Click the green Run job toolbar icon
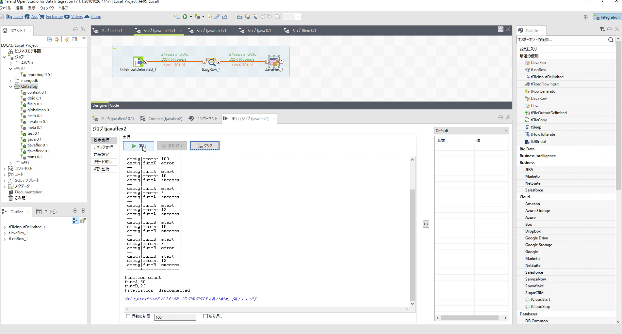The height and width of the screenshot is (334, 622). [185, 17]
